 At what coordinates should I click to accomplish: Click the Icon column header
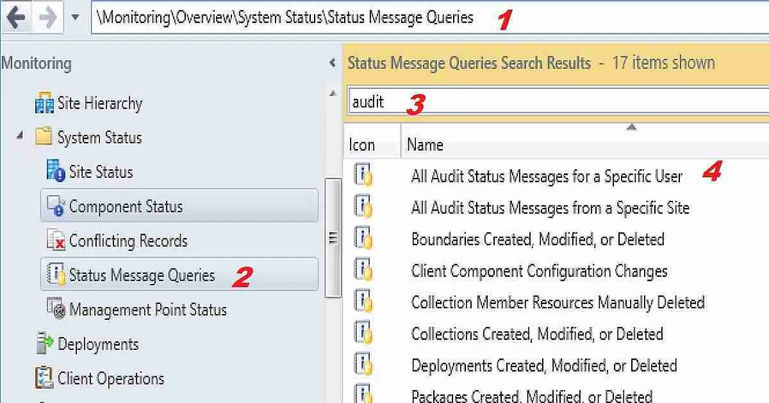(x=362, y=145)
